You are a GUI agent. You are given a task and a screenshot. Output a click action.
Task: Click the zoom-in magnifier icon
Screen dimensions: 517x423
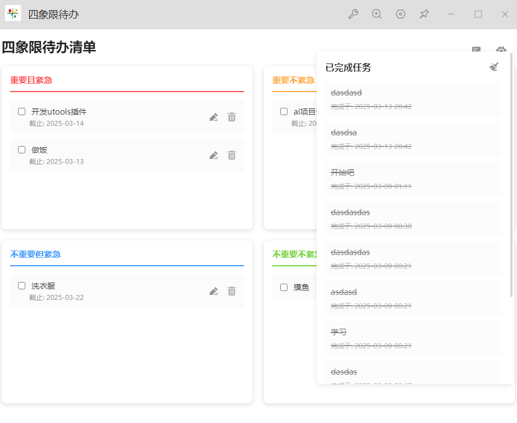point(376,14)
